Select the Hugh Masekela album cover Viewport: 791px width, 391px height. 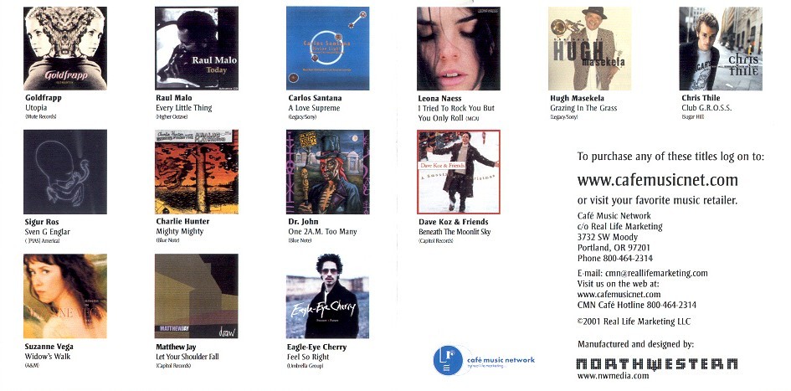[590, 49]
